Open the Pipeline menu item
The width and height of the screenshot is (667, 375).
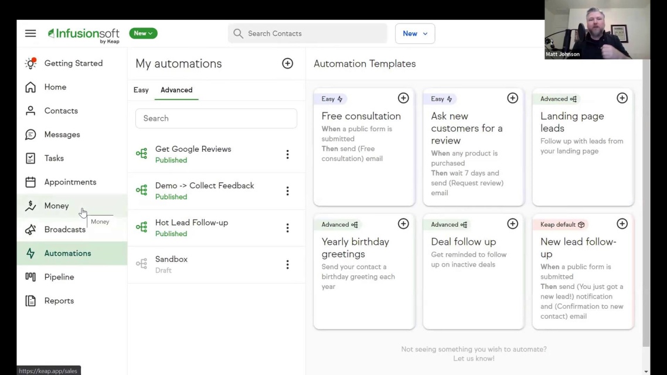pos(72,277)
